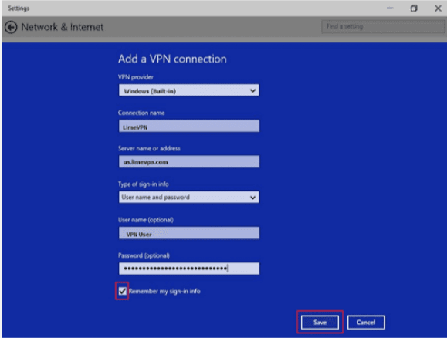This screenshot has height=338, width=447.
Task: Click the Server name or address label
Action: (149, 148)
